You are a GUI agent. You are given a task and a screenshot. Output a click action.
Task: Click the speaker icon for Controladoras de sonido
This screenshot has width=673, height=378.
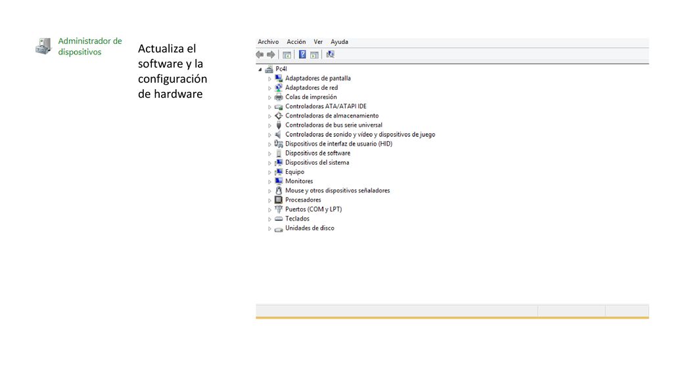279,135
